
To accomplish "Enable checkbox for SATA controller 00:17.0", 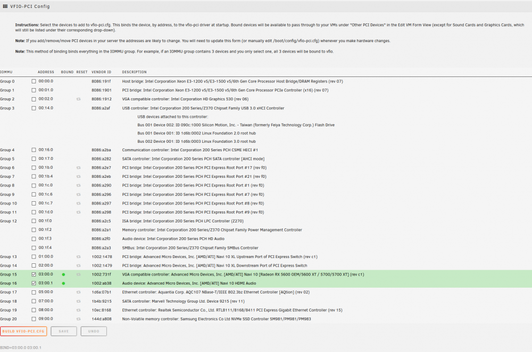I will [x=34, y=159].
